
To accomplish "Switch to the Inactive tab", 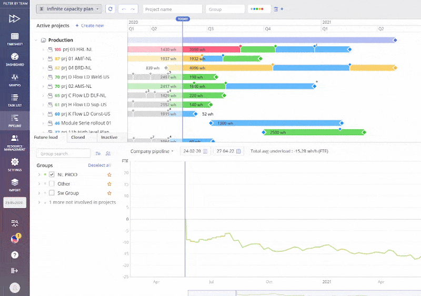I will pos(109,137).
